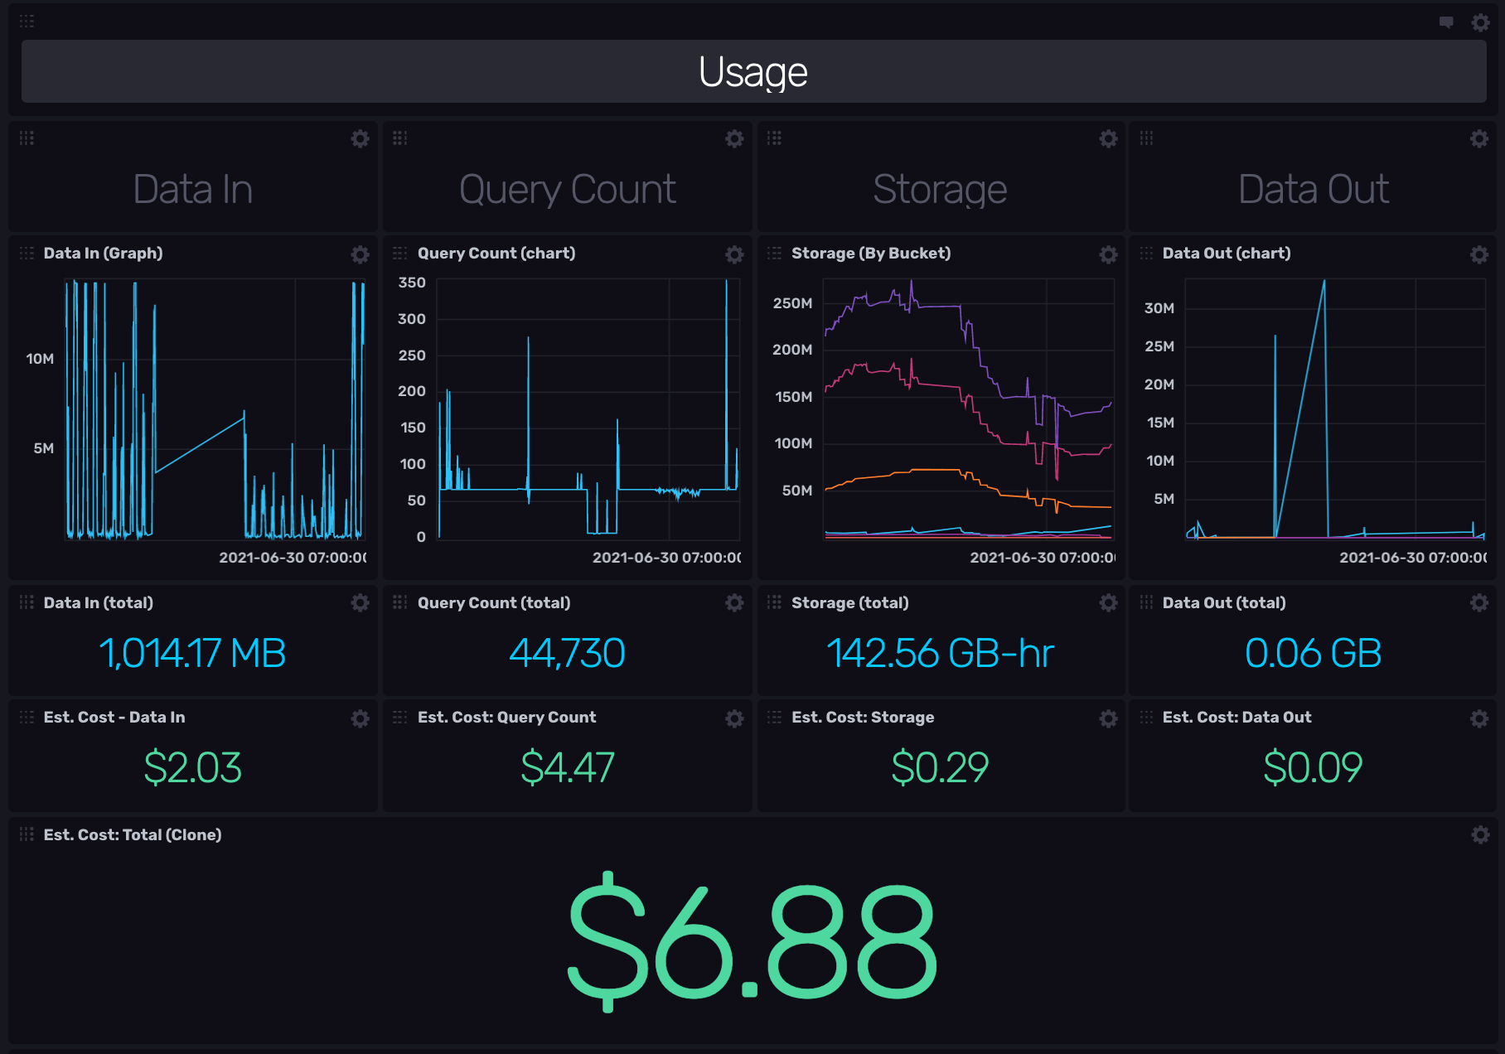Click drag handle of Data Out (total) cell
This screenshot has height=1054, width=1505.
pyautogui.click(x=1146, y=602)
